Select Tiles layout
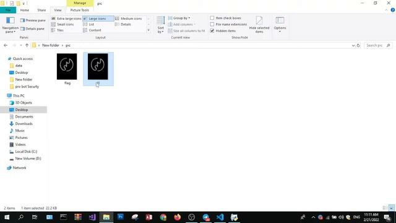This screenshot has height=223, width=396. [x=58, y=30]
